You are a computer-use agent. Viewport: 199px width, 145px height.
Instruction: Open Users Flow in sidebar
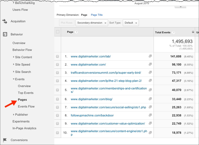(20, 10)
